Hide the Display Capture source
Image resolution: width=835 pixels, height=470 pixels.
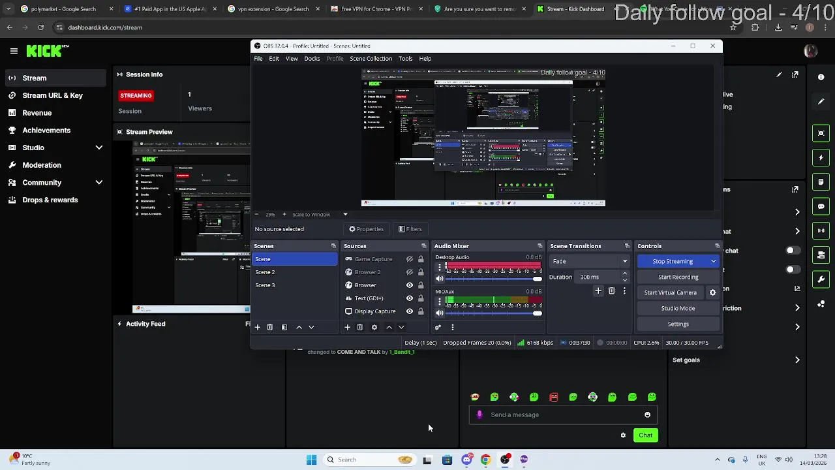410,311
